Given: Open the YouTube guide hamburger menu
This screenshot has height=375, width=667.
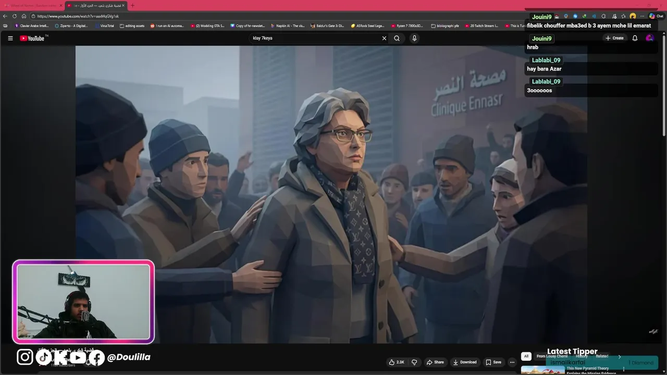Looking at the screenshot, I should coord(10,38).
